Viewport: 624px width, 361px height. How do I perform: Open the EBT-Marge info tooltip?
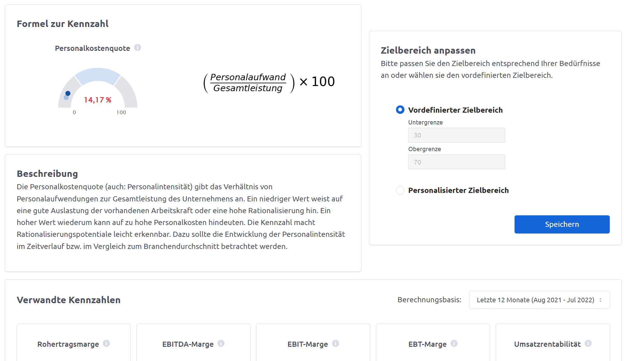pyautogui.click(x=454, y=344)
